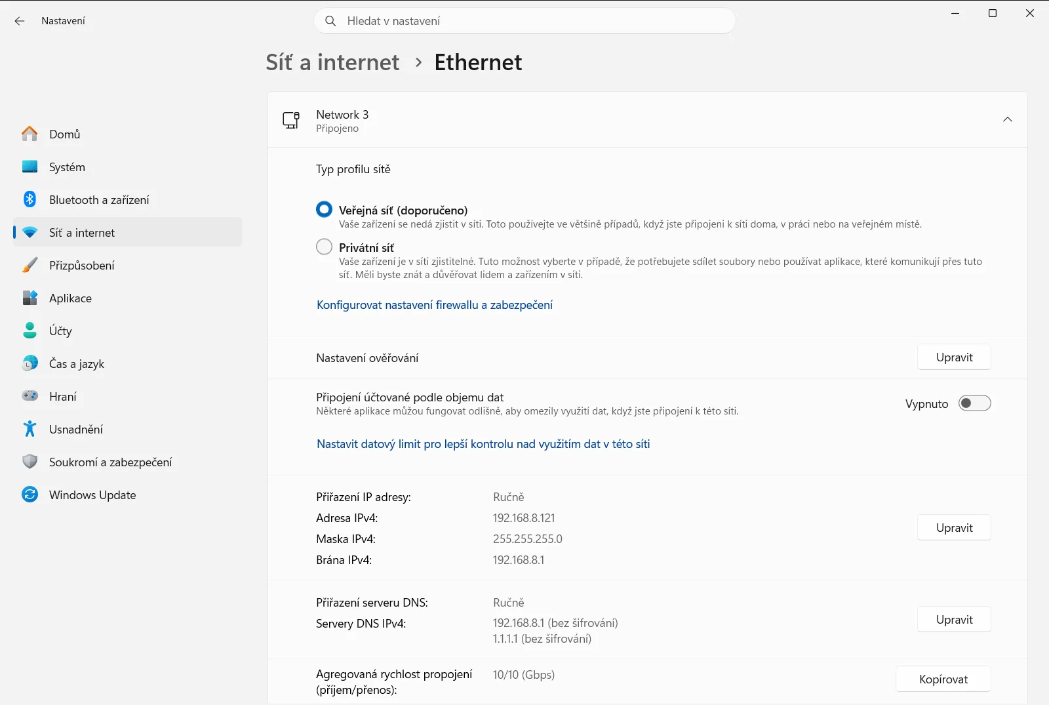Go to Bluetooth a zařízení settings
Viewport: 1049px width, 705px height.
tap(128, 199)
